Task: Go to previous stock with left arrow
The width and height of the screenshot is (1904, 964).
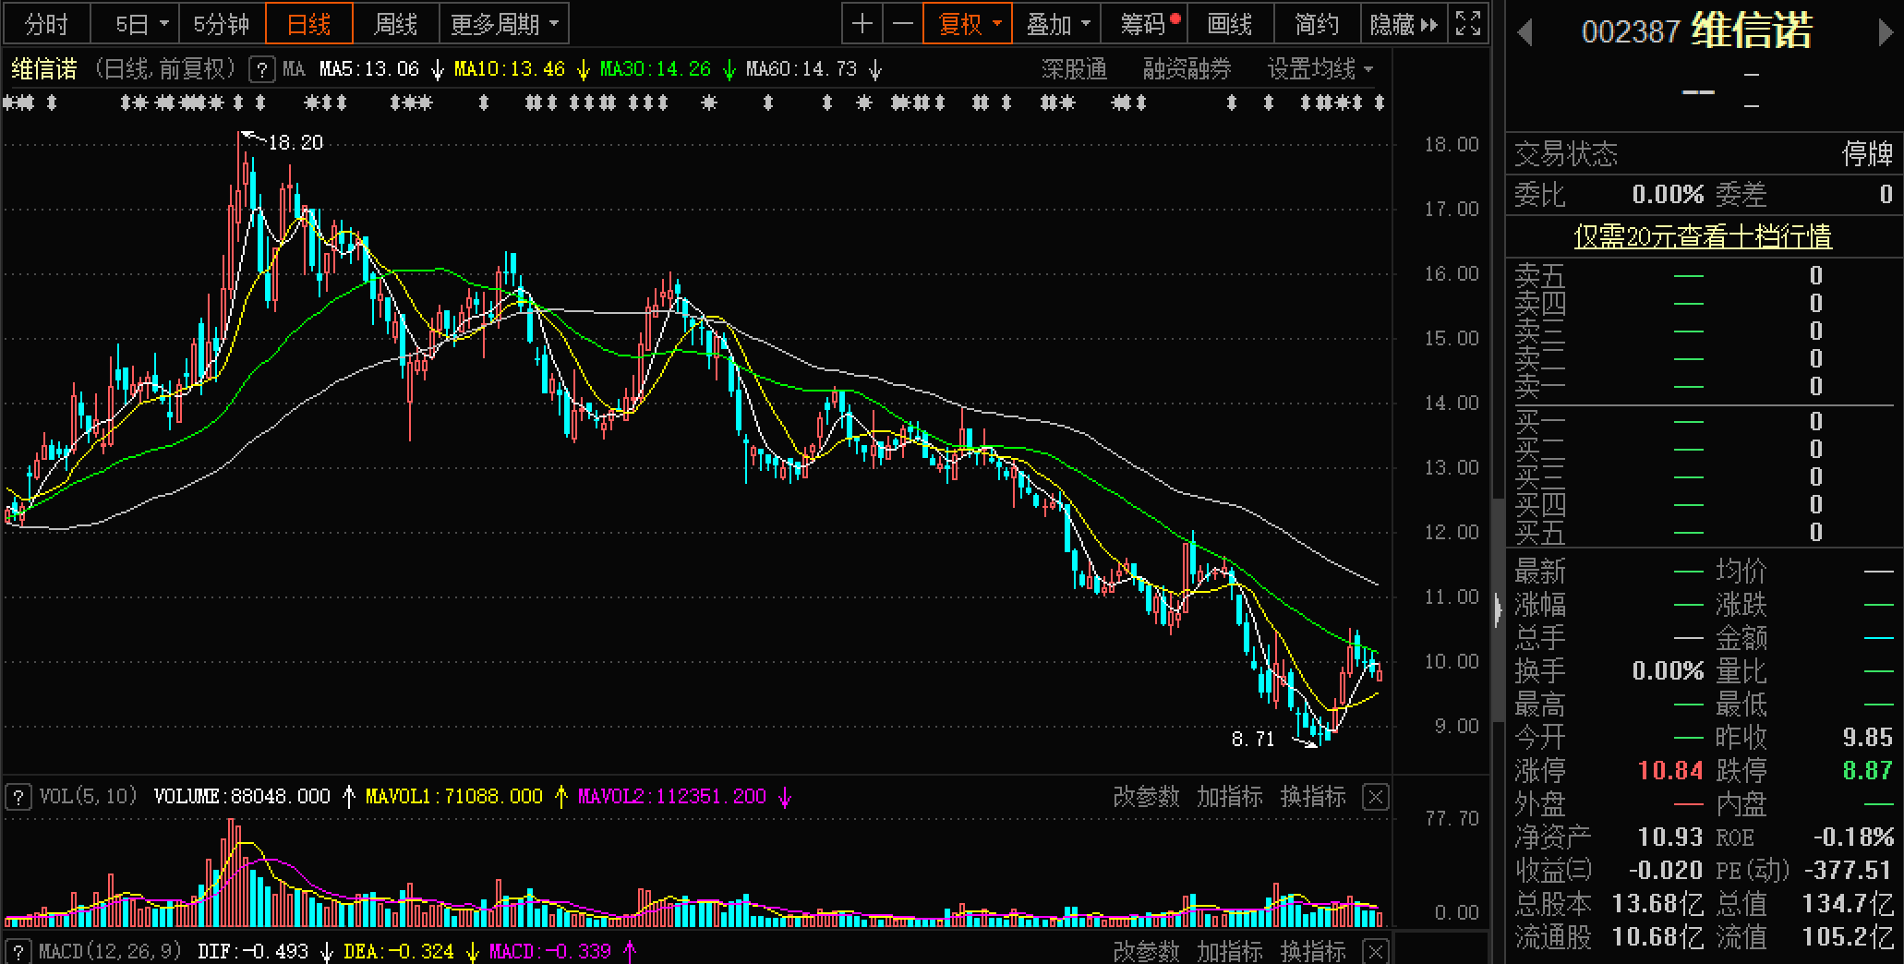Action: tap(1524, 33)
